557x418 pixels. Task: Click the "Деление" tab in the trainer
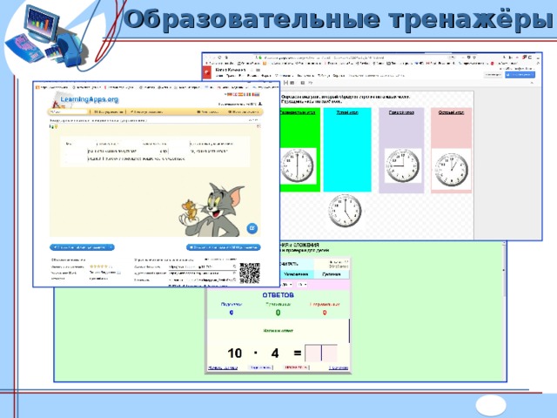[x=331, y=274]
